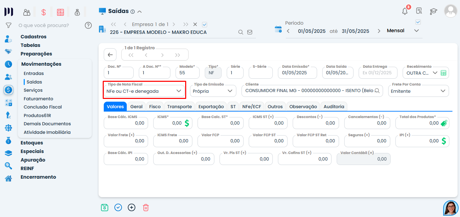Image resolution: width=460 pixels, height=217 pixels.
Task: Expand the Frete Por Conta dropdown
Action: pos(418,91)
